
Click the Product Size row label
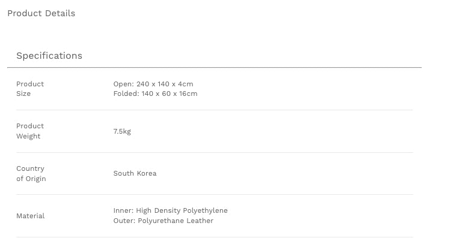click(30, 89)
